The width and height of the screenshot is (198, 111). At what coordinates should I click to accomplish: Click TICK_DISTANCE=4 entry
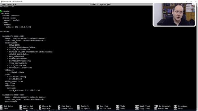coord(17,66)
